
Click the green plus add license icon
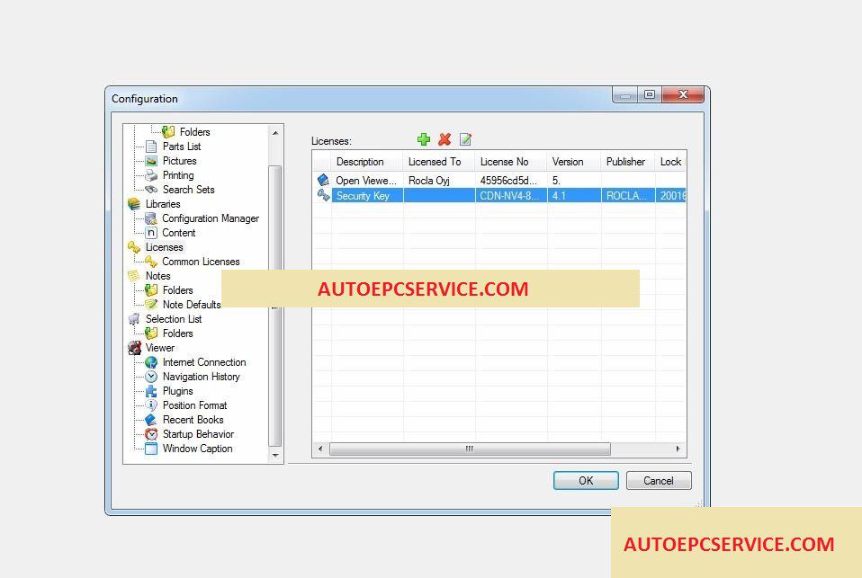point(423,139)
